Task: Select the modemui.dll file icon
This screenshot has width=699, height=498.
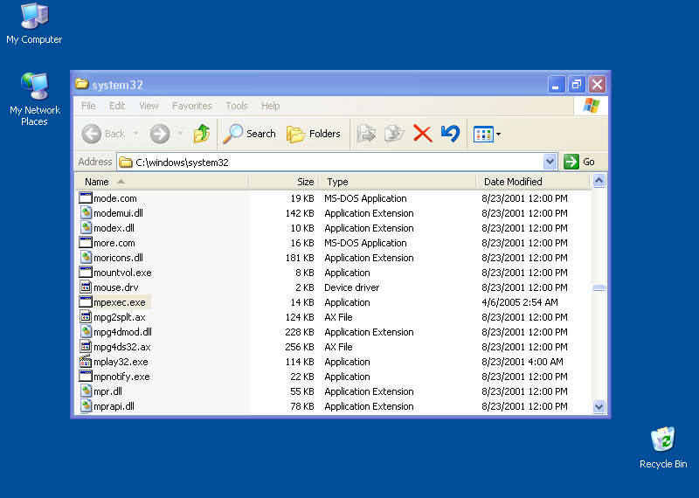Action: point(86,212)
